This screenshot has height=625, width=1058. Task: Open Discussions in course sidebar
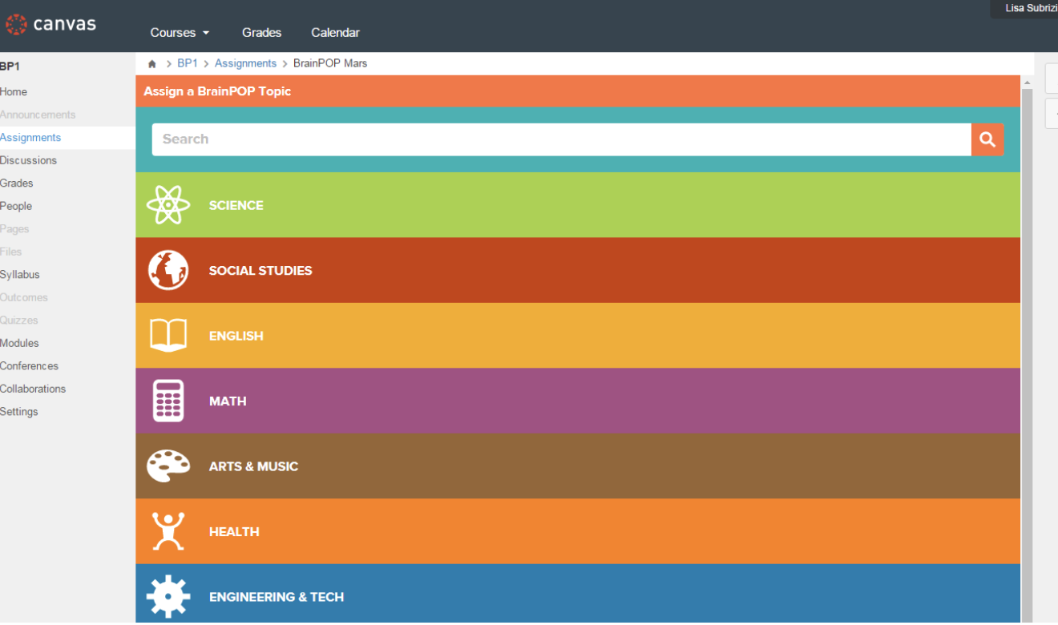coord(28,160)
